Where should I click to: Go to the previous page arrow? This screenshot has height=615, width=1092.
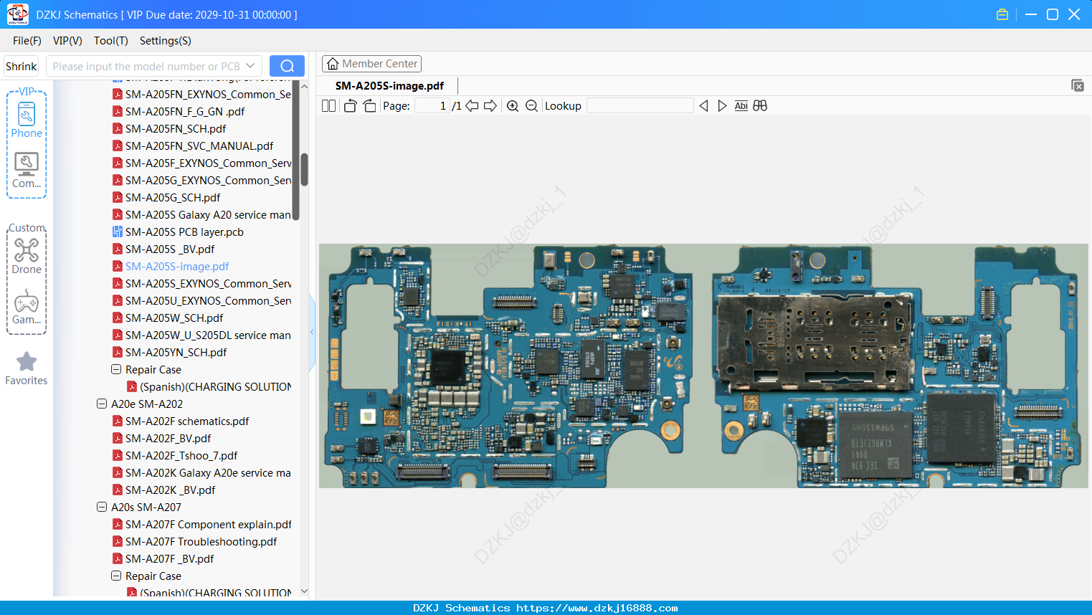point(472,106)
